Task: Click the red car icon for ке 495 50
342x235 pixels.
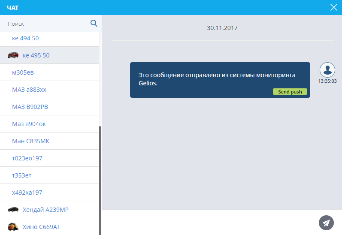Action: [13, 55]
